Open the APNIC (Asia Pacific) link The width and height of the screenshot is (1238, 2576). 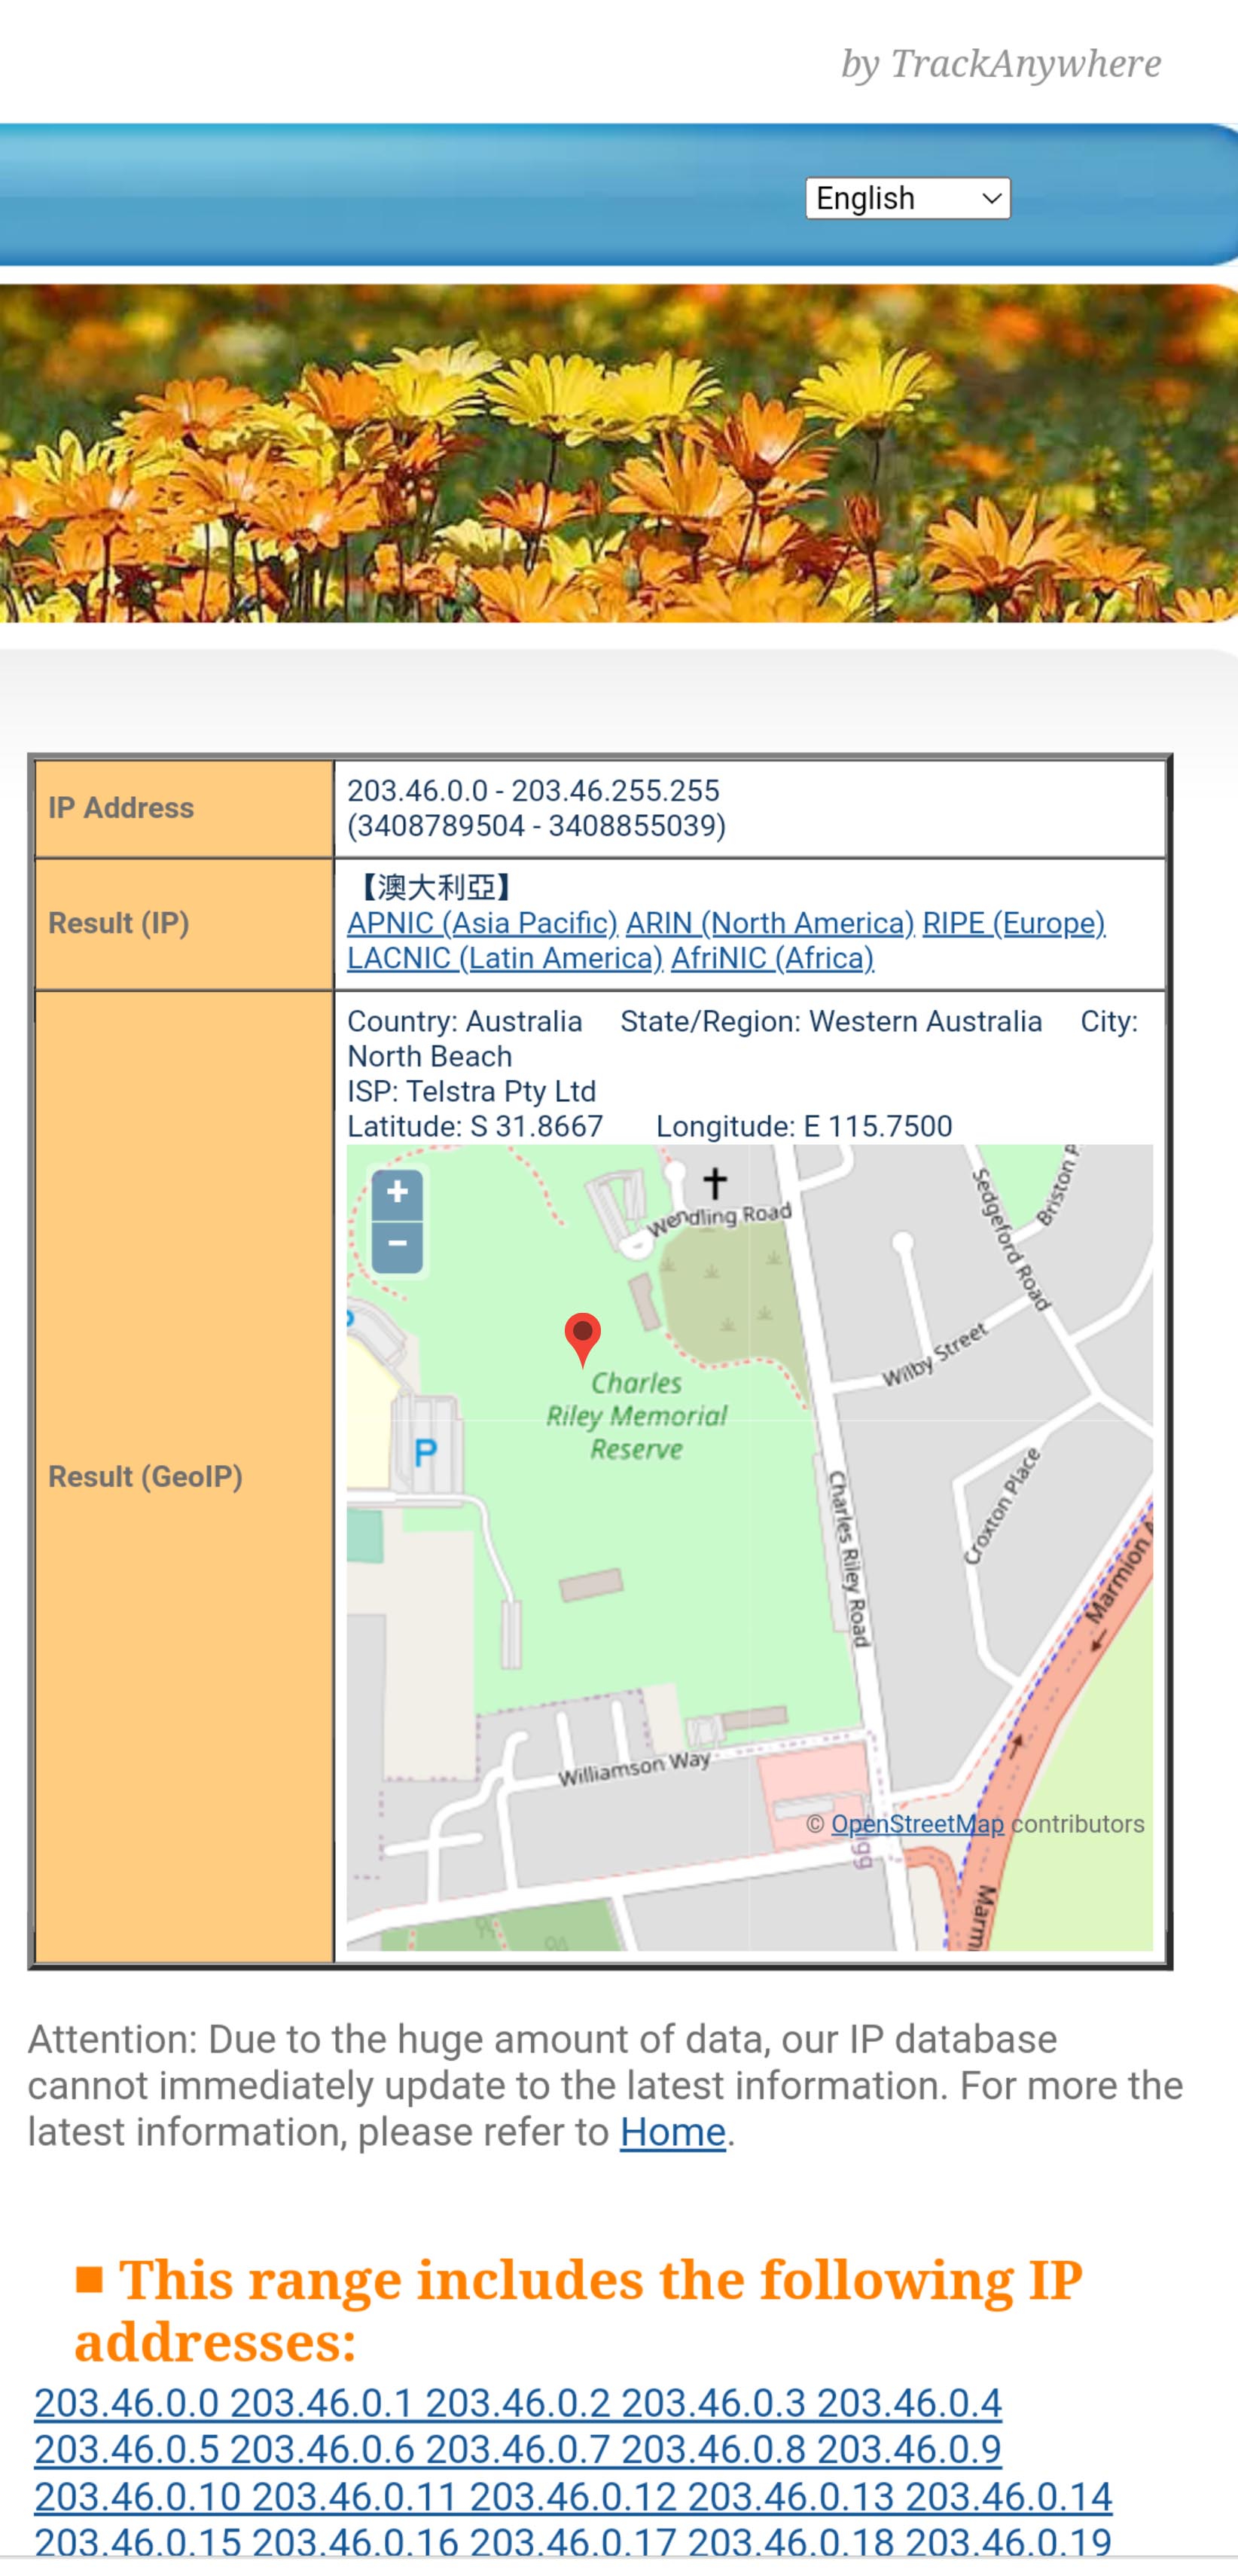click(x=482, y=923)
